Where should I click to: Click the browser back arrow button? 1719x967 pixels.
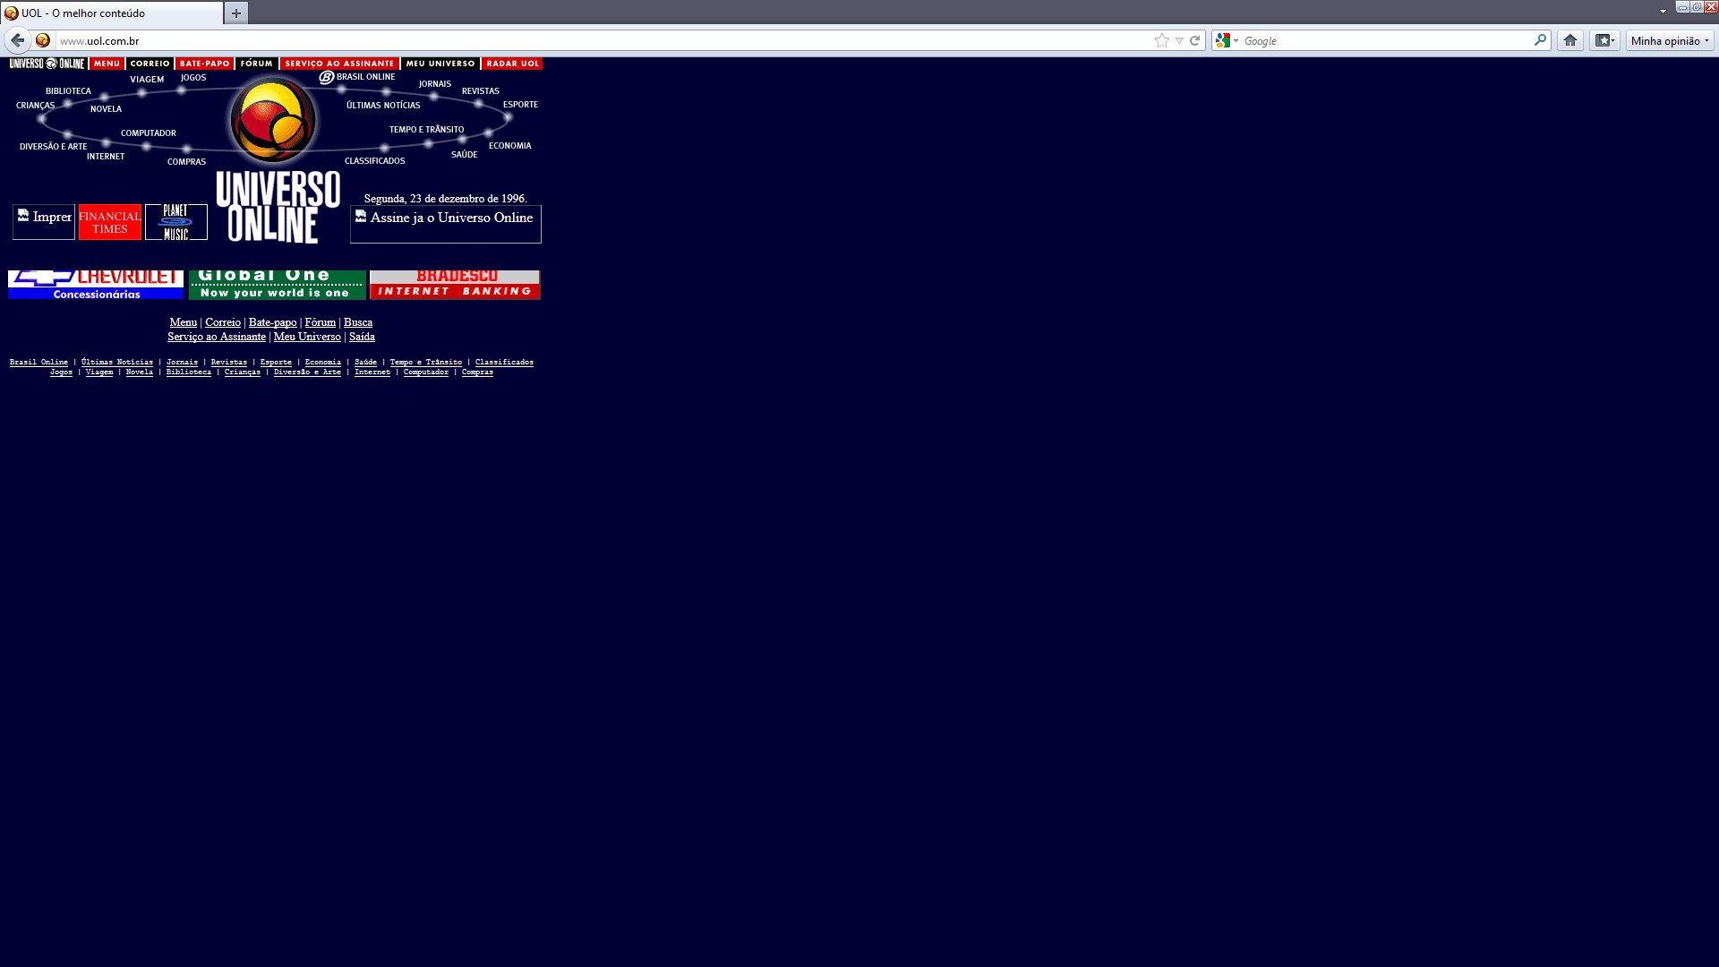point(17,40)
